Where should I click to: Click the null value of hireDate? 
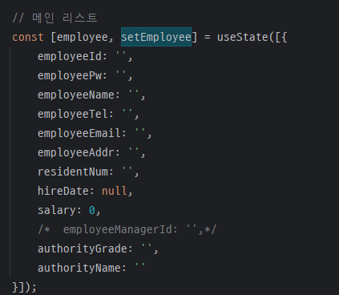[114, 191]
